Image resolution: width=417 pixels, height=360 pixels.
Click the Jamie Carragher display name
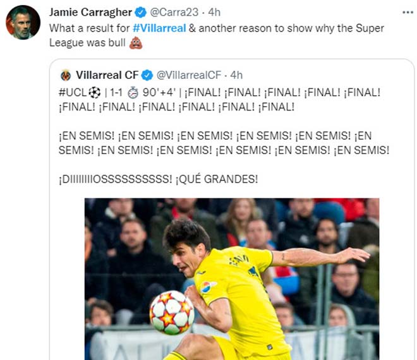[x=91, y=12]
